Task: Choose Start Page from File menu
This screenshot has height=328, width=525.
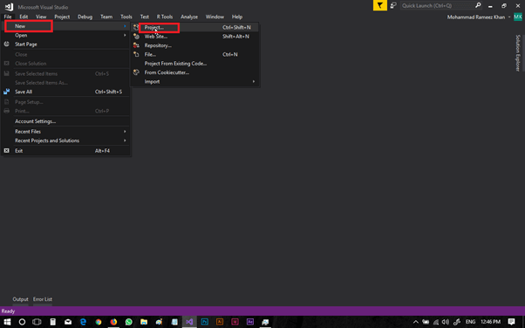Action: pos(65,44)
